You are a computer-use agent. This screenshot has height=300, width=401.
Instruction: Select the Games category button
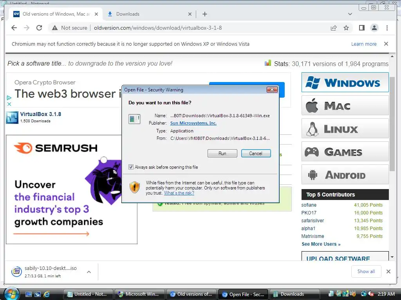click(x=345, y=152)
